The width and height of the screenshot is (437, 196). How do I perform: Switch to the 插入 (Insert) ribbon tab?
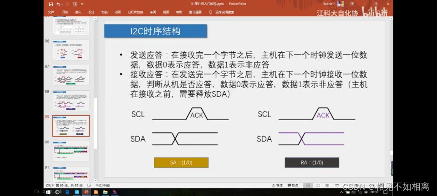pyautogui.click(x=78, y=12)
